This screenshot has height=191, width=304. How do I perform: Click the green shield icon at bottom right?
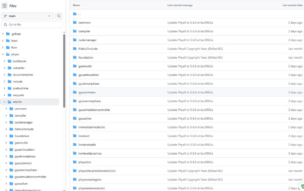pyautogui.click(x=302, y=186)
